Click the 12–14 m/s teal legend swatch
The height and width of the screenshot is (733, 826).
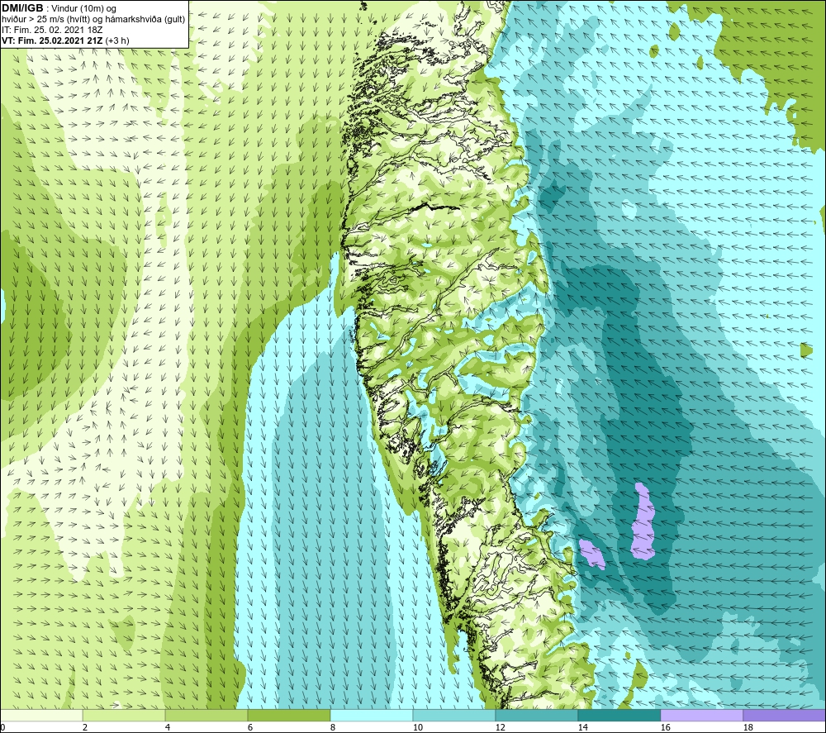[x=537, y=715]
